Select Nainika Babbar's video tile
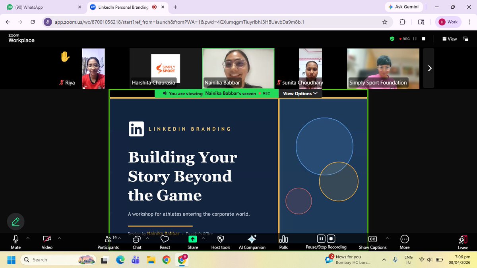The width and height of the screenshot is (477, 268). pos(238,68)
